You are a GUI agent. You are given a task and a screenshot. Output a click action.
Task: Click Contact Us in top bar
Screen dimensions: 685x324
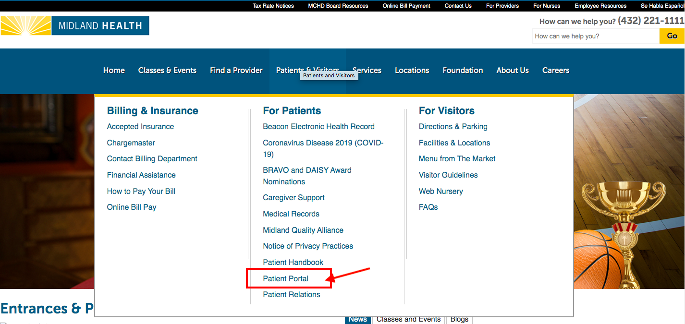[458, 6]
